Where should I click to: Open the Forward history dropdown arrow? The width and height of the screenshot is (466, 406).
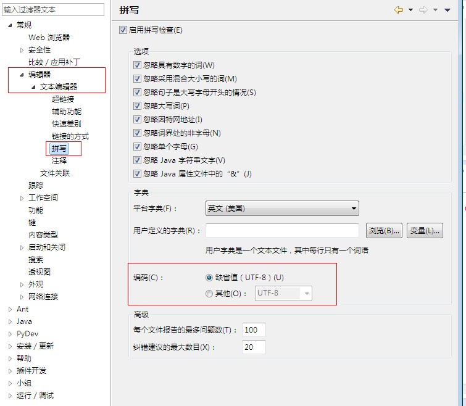pyautogui.click(x=435, y=10)
